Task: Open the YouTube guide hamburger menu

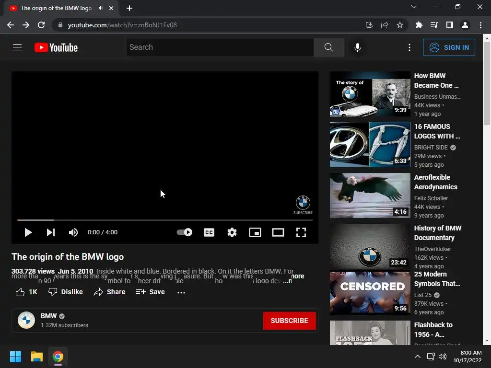Action: coord(17,47)
